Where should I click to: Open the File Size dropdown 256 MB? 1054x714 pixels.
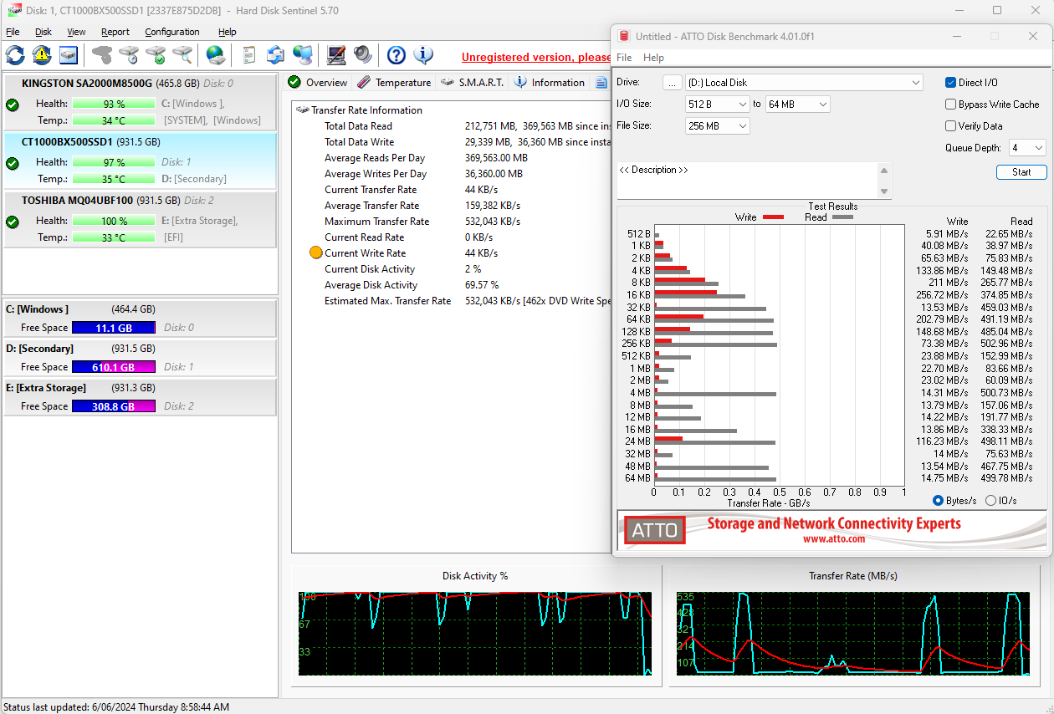click(x=718, y=125)
